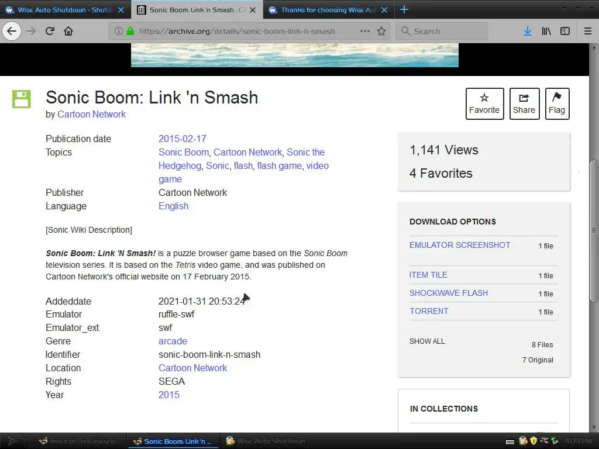599x449 pixels.
Task: Open the Library bookshelf icon
Action: (546, 31)
